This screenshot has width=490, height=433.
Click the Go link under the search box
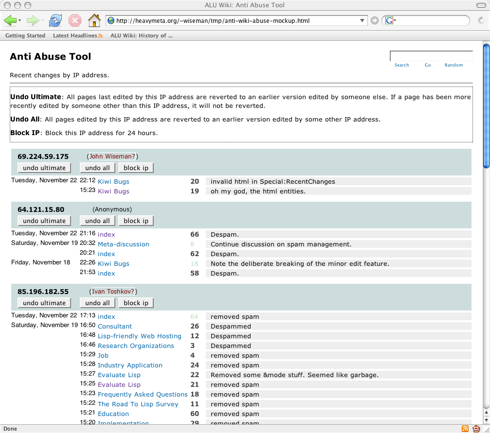point(428,65)
